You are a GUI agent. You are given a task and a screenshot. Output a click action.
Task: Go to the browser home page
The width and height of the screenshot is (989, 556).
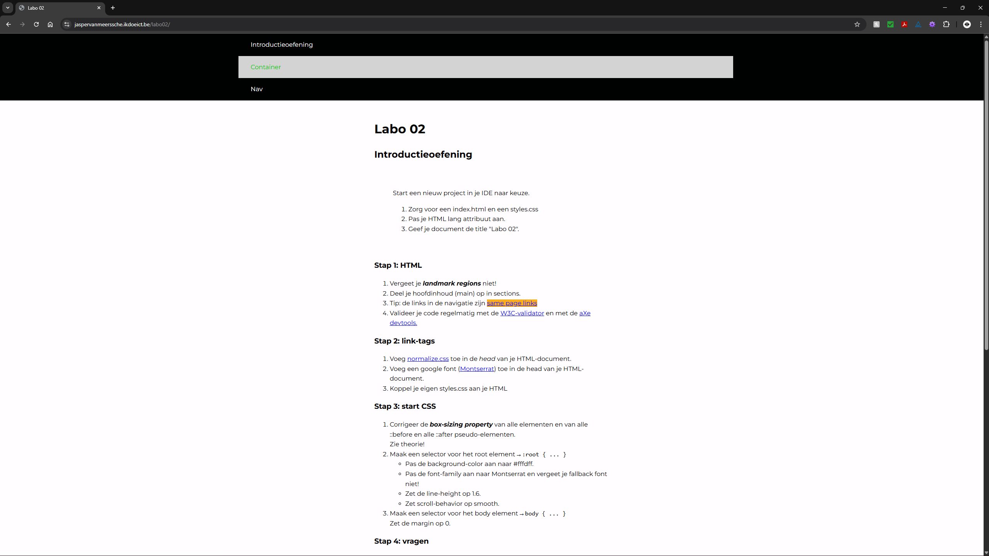click(50, 24)
